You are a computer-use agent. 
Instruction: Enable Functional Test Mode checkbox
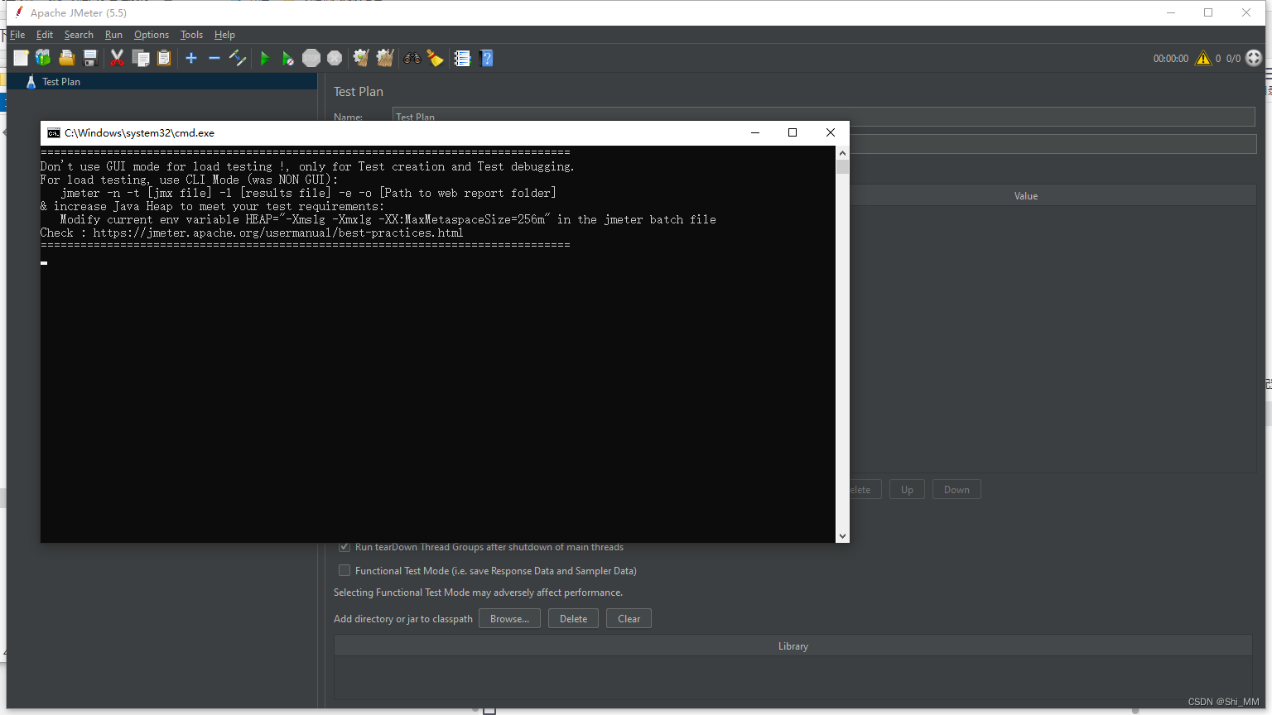pos(344,570)
